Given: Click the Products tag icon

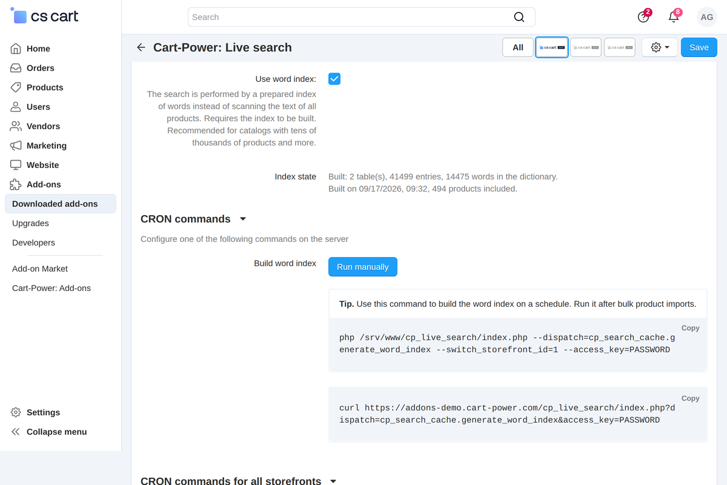Looking at the screenshot, I should [x=16, y=87].
